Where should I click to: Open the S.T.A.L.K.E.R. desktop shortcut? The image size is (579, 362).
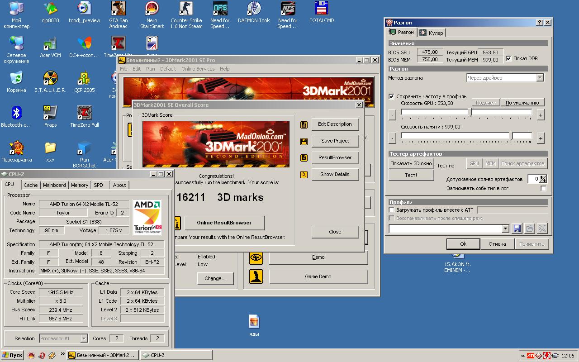tap(50, 78)
